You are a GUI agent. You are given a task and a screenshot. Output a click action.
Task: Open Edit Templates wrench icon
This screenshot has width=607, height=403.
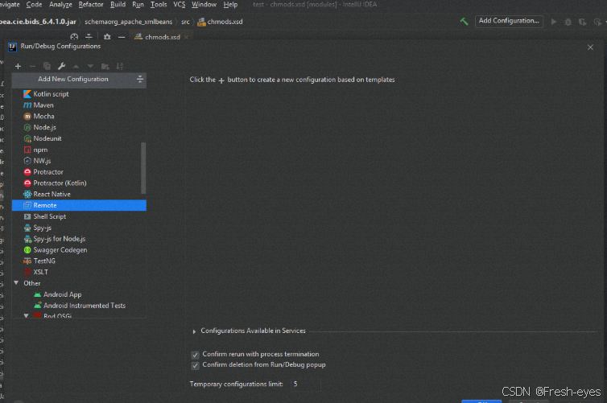pos(61,67)
